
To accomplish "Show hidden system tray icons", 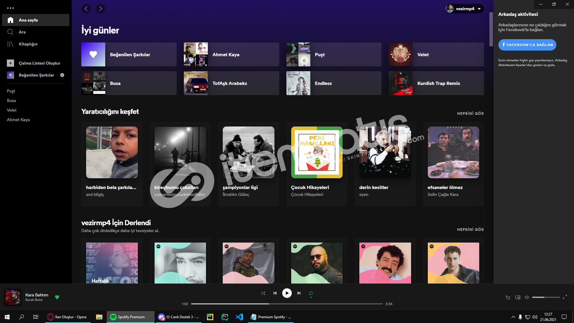I will 513,317.
